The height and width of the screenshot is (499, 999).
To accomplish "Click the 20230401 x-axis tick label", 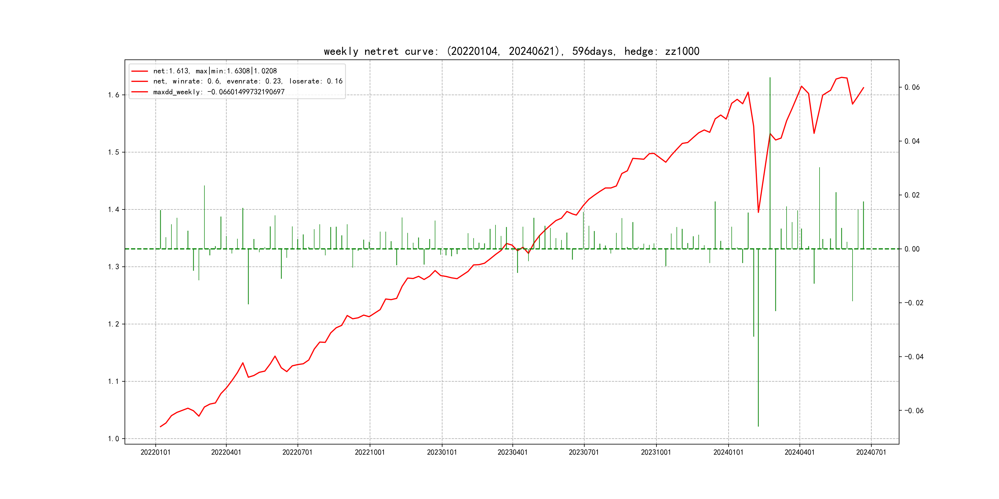I will click(x=512, y=452).
